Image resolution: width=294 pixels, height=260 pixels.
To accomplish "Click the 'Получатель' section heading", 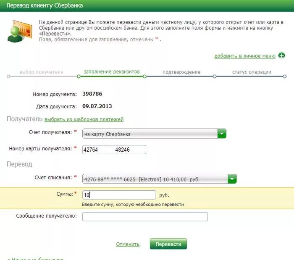I will pos(24,119).
